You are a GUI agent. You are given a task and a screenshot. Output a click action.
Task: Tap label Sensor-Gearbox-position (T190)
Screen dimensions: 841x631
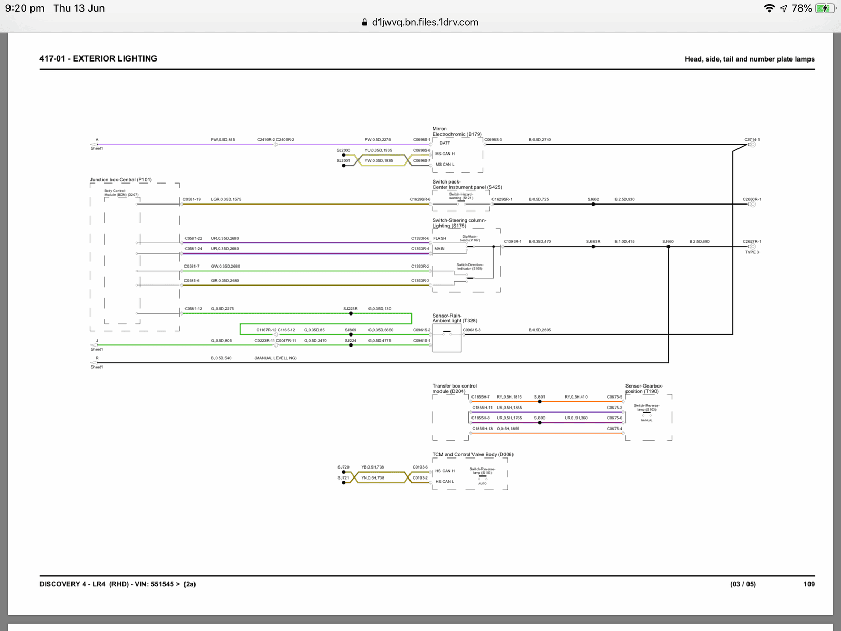pyautogui.click(x=644, y=389)
